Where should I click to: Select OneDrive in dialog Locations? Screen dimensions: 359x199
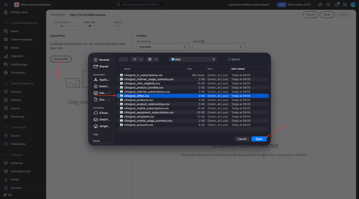(101, 120)
